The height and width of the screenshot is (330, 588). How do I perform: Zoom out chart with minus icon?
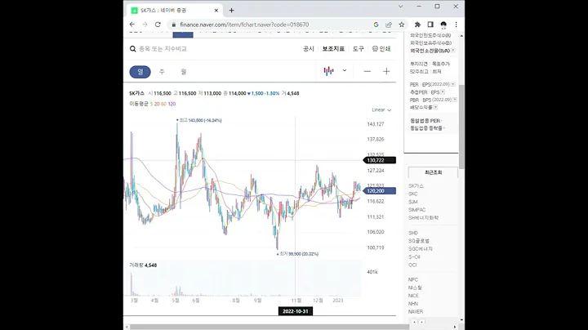(x=367, y=71)
